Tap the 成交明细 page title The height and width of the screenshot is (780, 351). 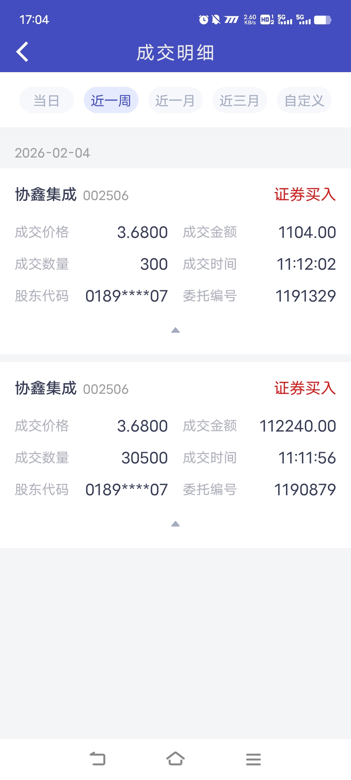pos(175,53)
